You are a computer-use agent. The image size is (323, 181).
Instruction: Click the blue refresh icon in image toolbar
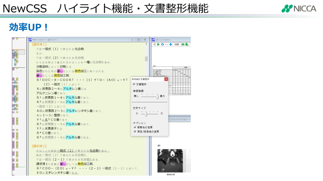coord(162,44)
